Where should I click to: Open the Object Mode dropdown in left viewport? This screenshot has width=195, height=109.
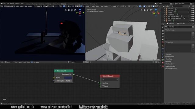tap(9, 6)
